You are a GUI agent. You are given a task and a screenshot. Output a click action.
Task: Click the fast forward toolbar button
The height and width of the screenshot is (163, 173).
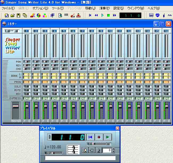(114, 15)
